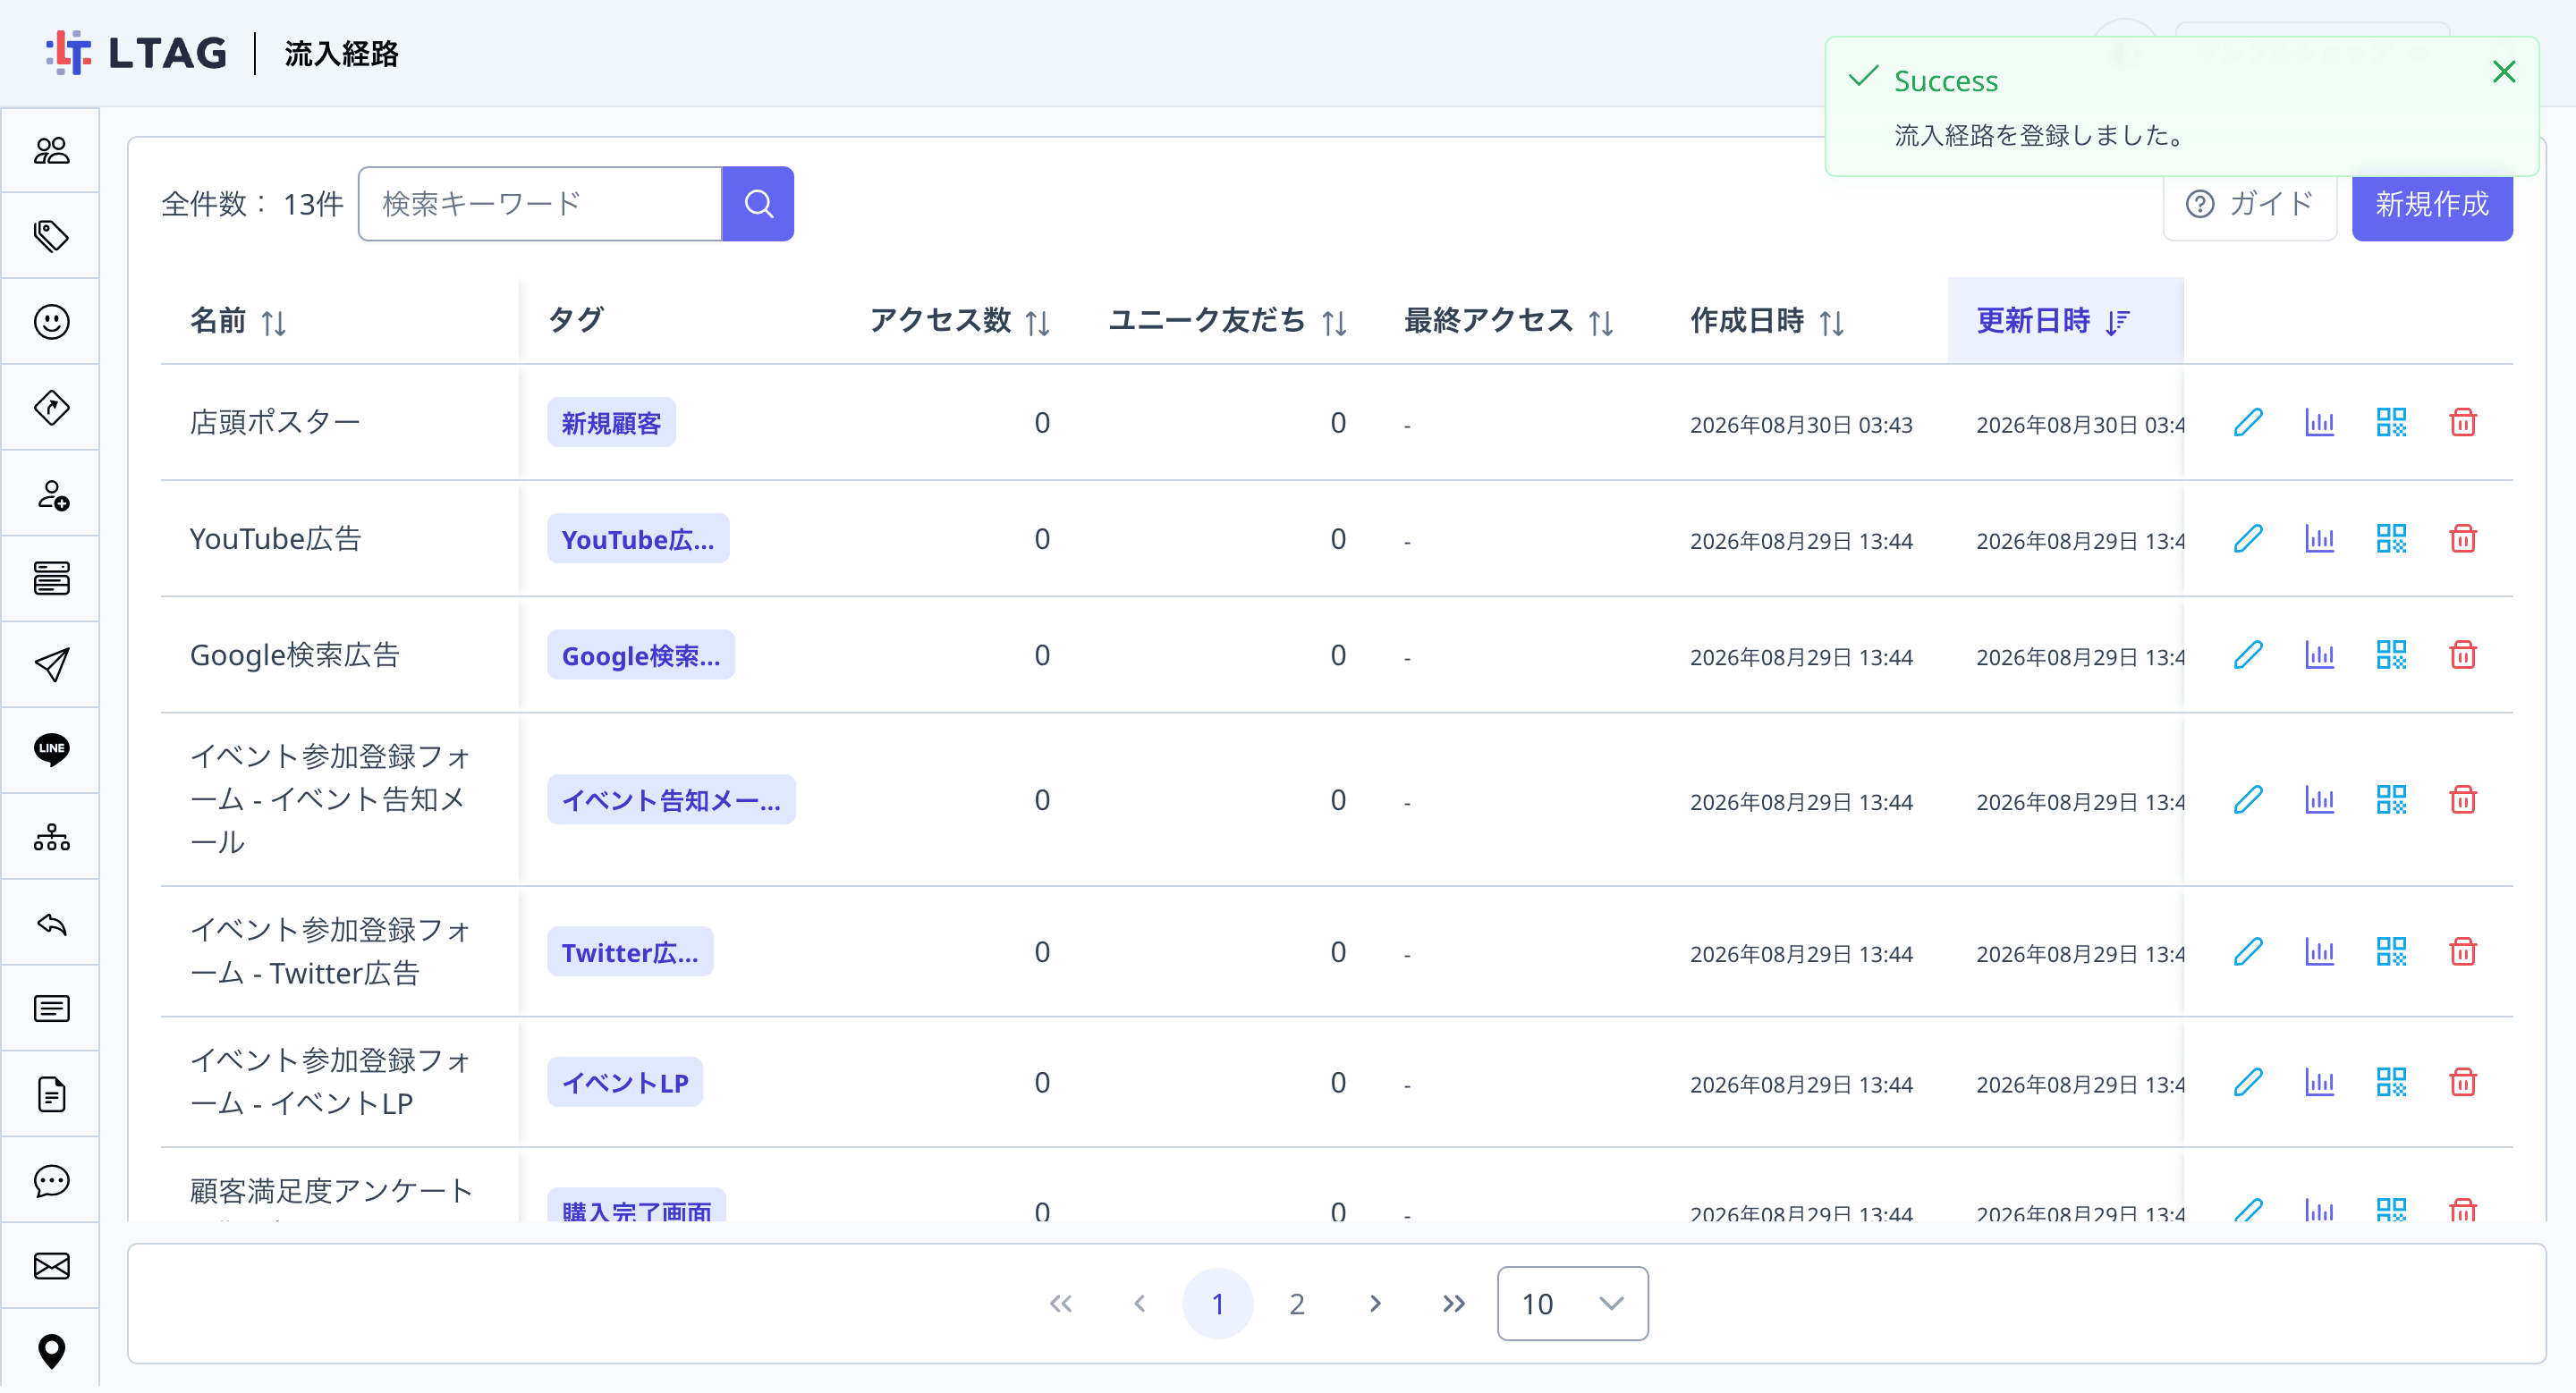
Task: Go to next page arrow
Action: (x=1375, y=1304)
